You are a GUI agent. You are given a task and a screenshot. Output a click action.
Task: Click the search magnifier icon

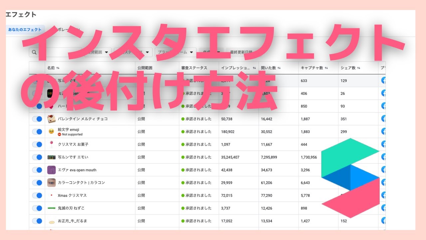click(35, 52)
